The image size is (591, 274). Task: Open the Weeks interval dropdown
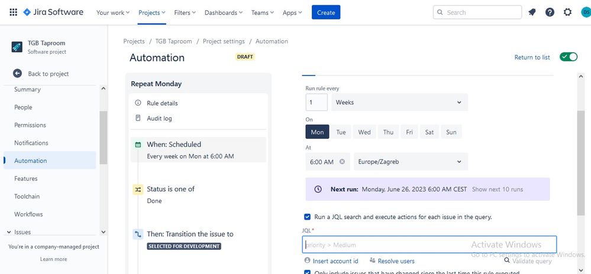tap(399, 102)
